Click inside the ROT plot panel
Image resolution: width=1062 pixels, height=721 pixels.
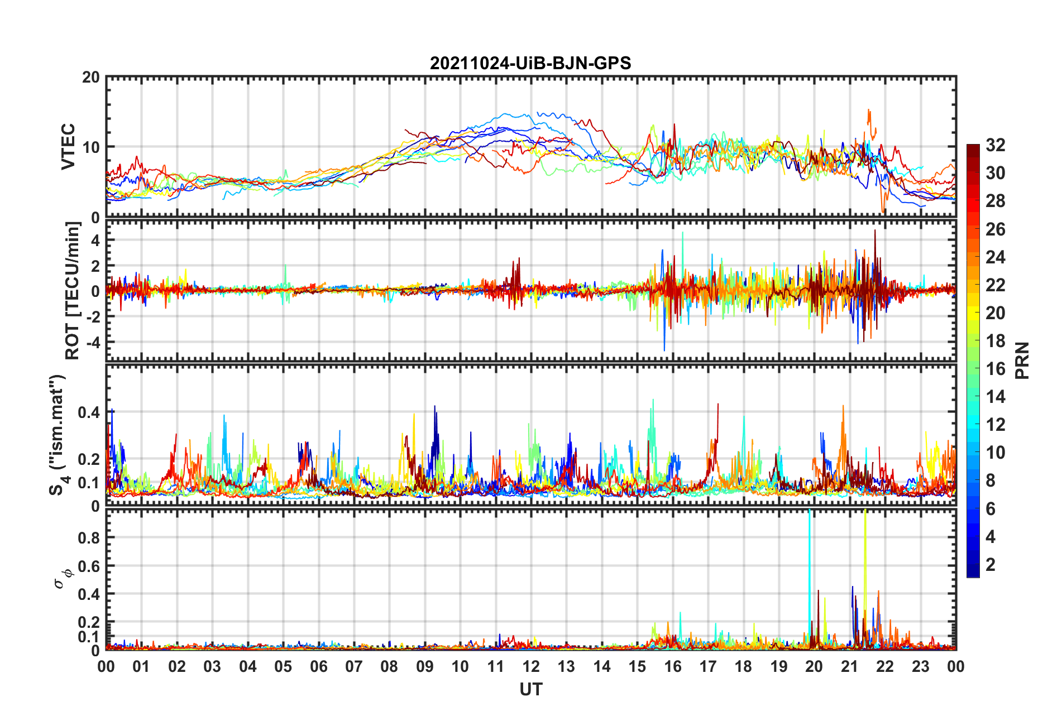click(531, 290)
